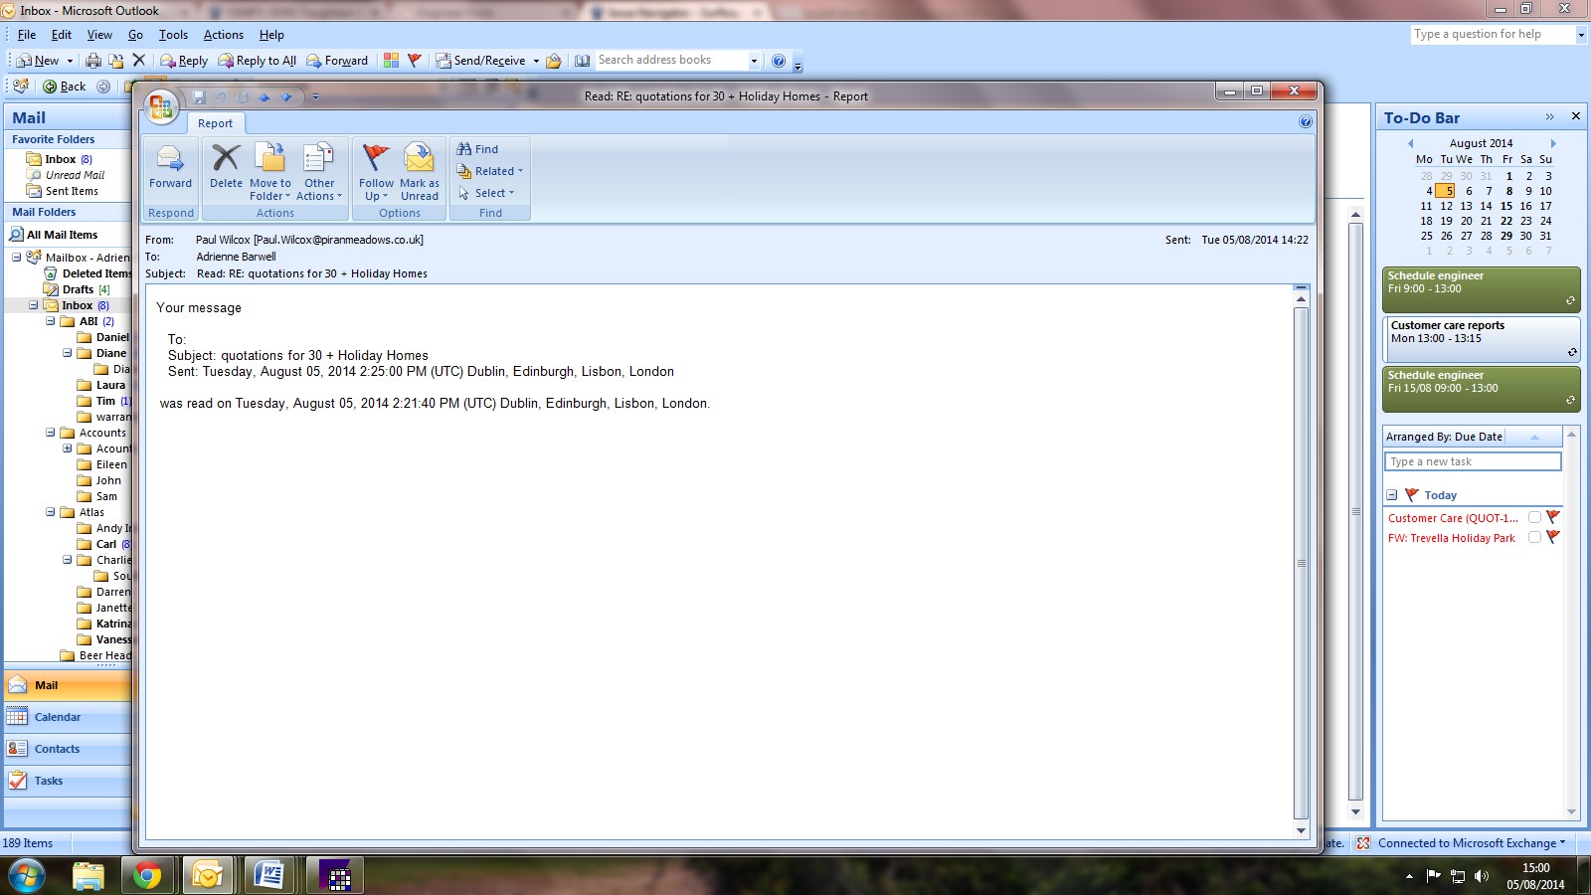Open the Other Actions dropdown

[319, 171]
